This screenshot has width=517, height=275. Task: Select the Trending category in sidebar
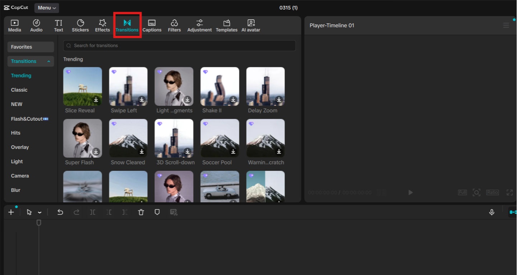[21, 76]
